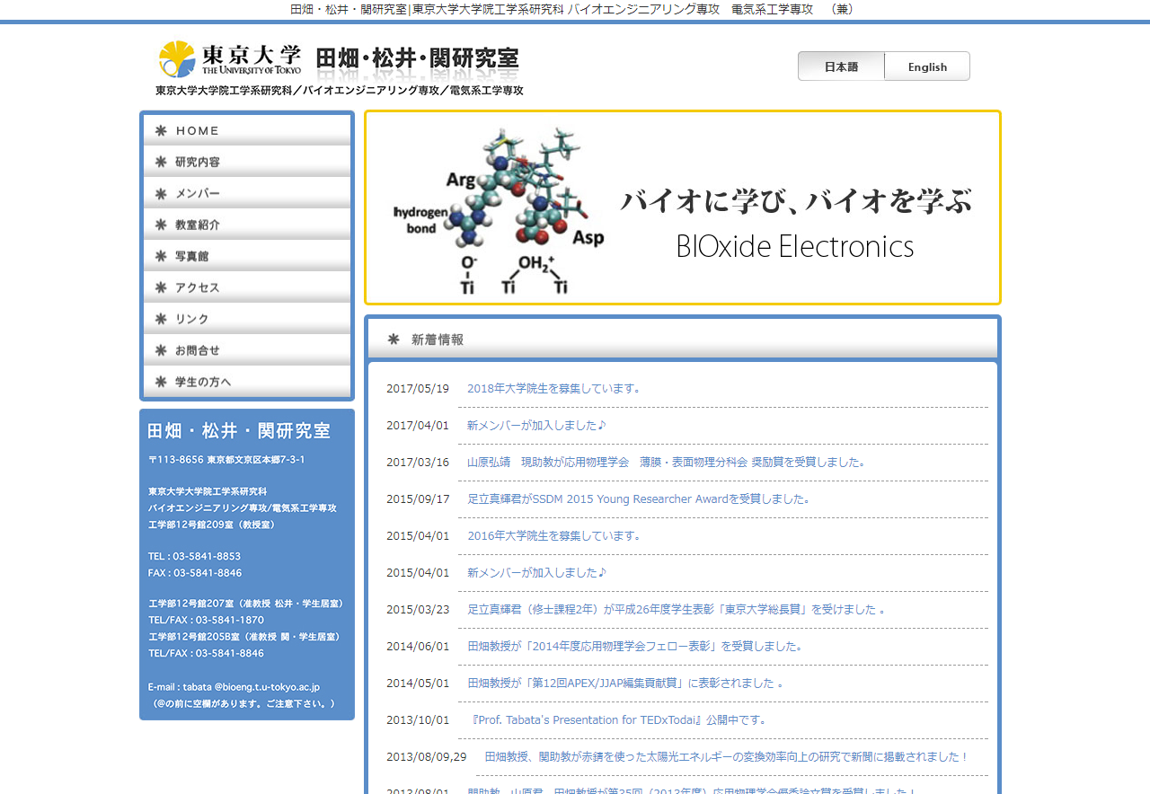This screenshot has width=1150, height=794.
Task: Open the アクセス menu item
Action: click(247, 287)
